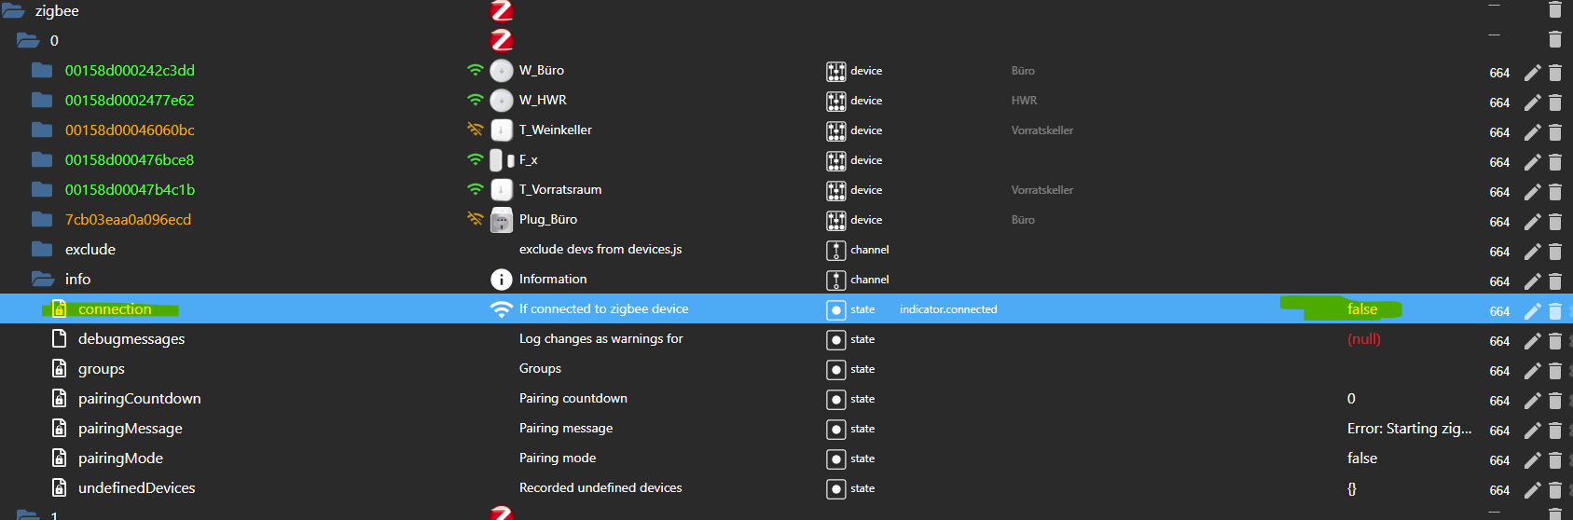Image resolution: width=1573 pixels, height=520 pixels.
Task: Click the Information icon next to info
Action: coord(502,280)
